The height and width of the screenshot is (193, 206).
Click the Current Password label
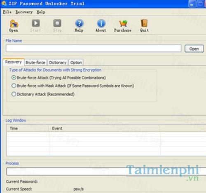pos(22,181)
